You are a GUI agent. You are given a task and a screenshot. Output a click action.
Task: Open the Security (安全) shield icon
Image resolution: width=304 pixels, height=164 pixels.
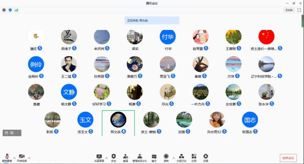pyautogui.click(x=114, y=157)
